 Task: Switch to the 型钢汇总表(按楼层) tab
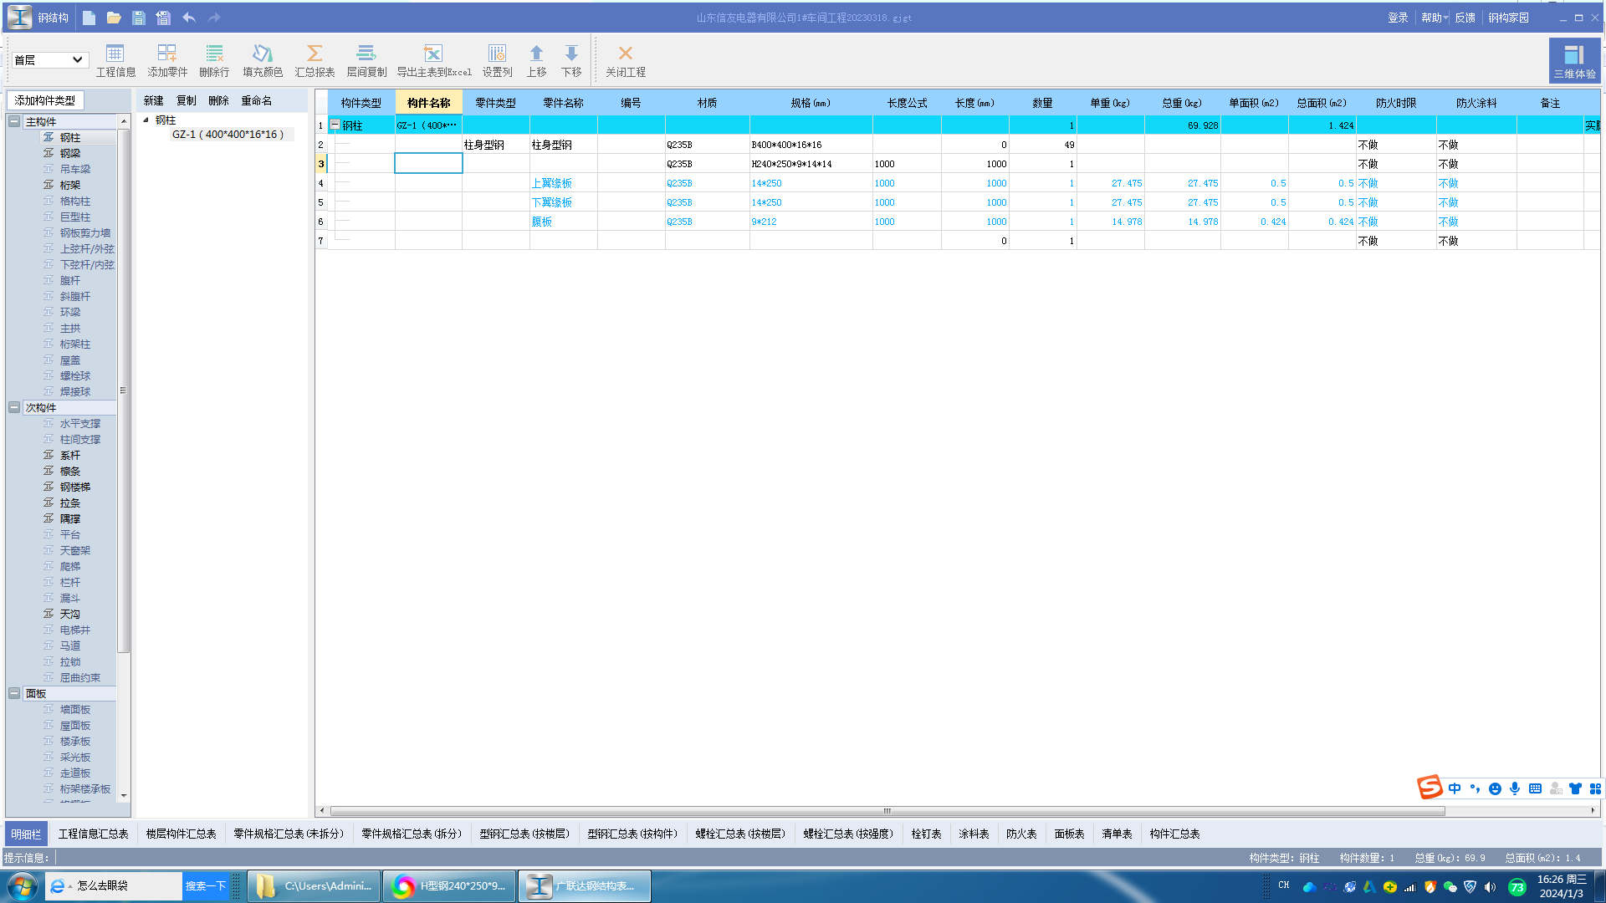(524, 834)
